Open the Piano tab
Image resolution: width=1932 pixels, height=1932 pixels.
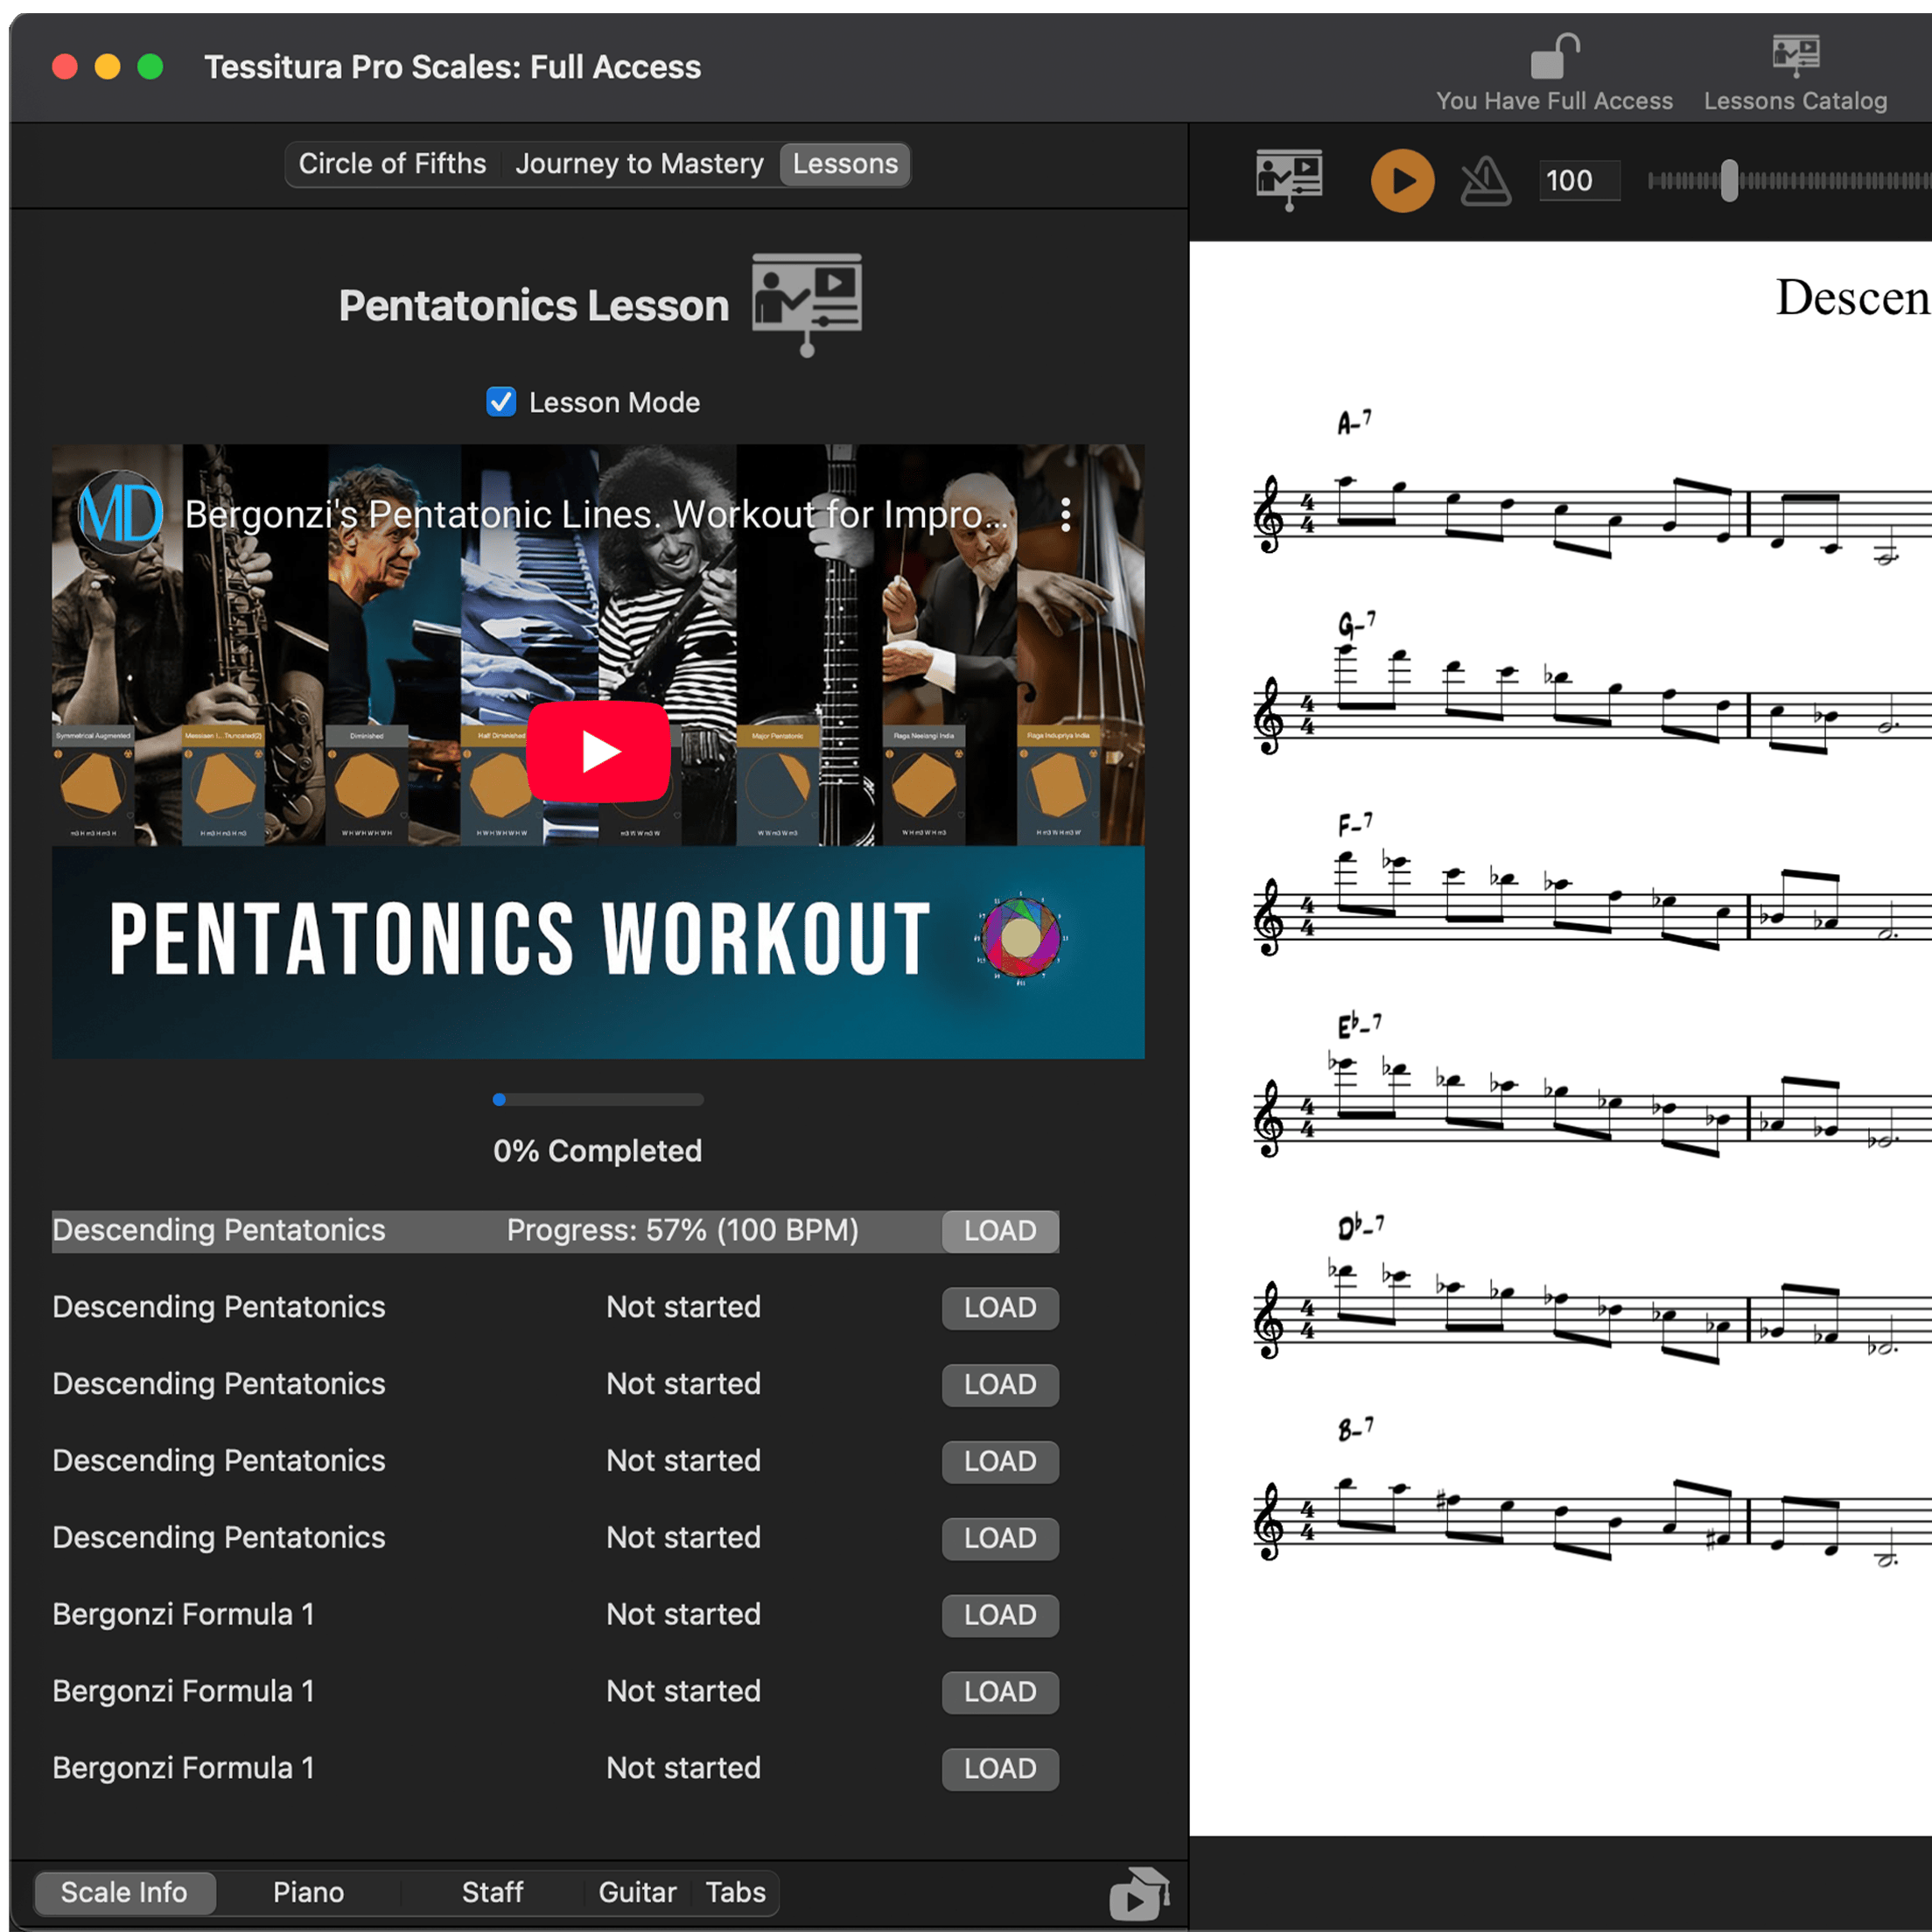click(x=308, y=1892)
